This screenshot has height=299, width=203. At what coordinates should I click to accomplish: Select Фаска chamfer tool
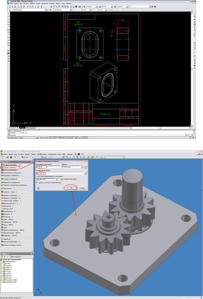click(7, 225)
